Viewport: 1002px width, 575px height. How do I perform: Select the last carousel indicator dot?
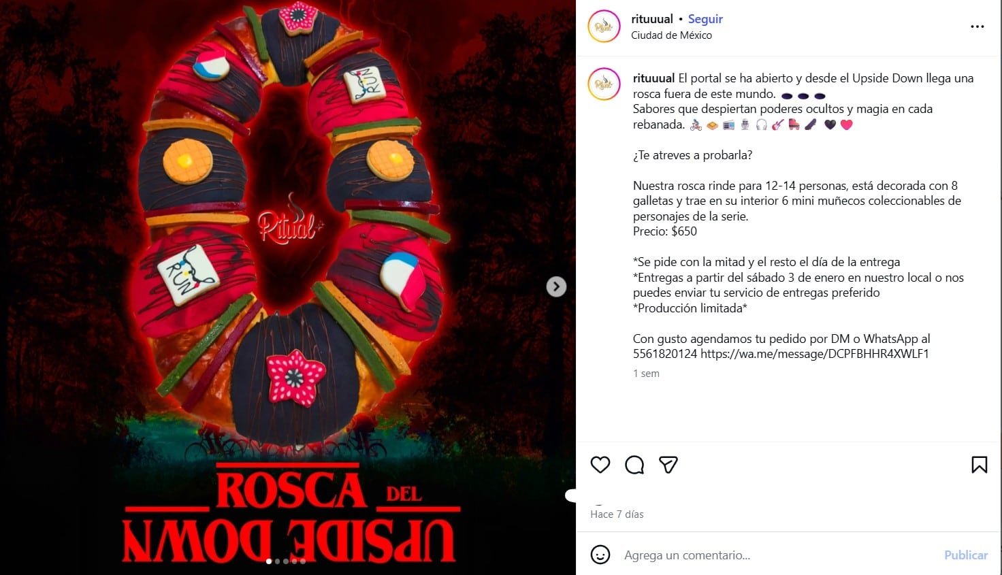click(303, 561)
